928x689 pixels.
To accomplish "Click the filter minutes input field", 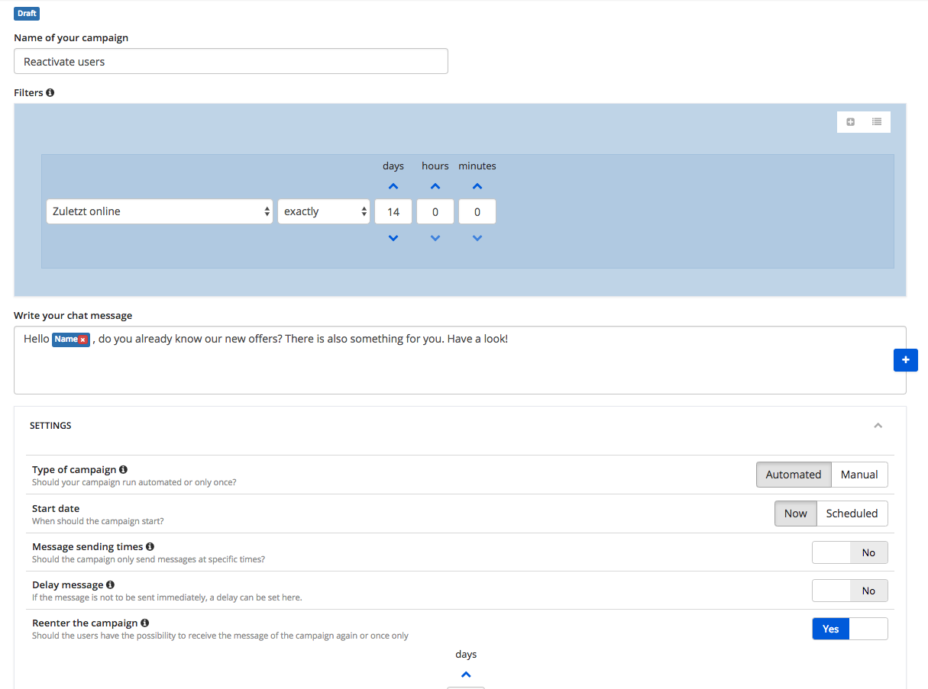I will [x=477, y=211].
